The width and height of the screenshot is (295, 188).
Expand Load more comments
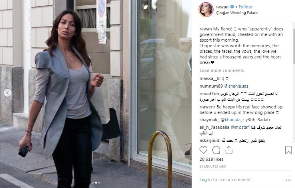click(x=222, y=70)
